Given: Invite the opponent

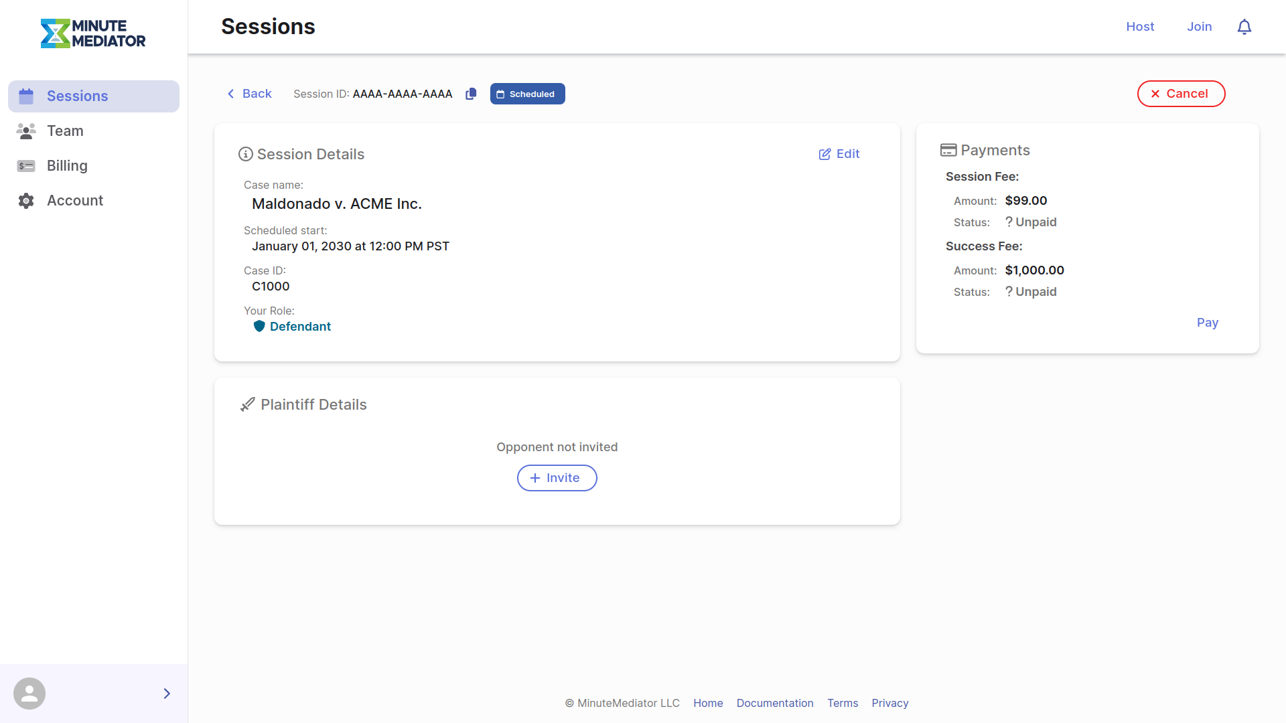Looking at the screenshot, I should coord(557,477).
